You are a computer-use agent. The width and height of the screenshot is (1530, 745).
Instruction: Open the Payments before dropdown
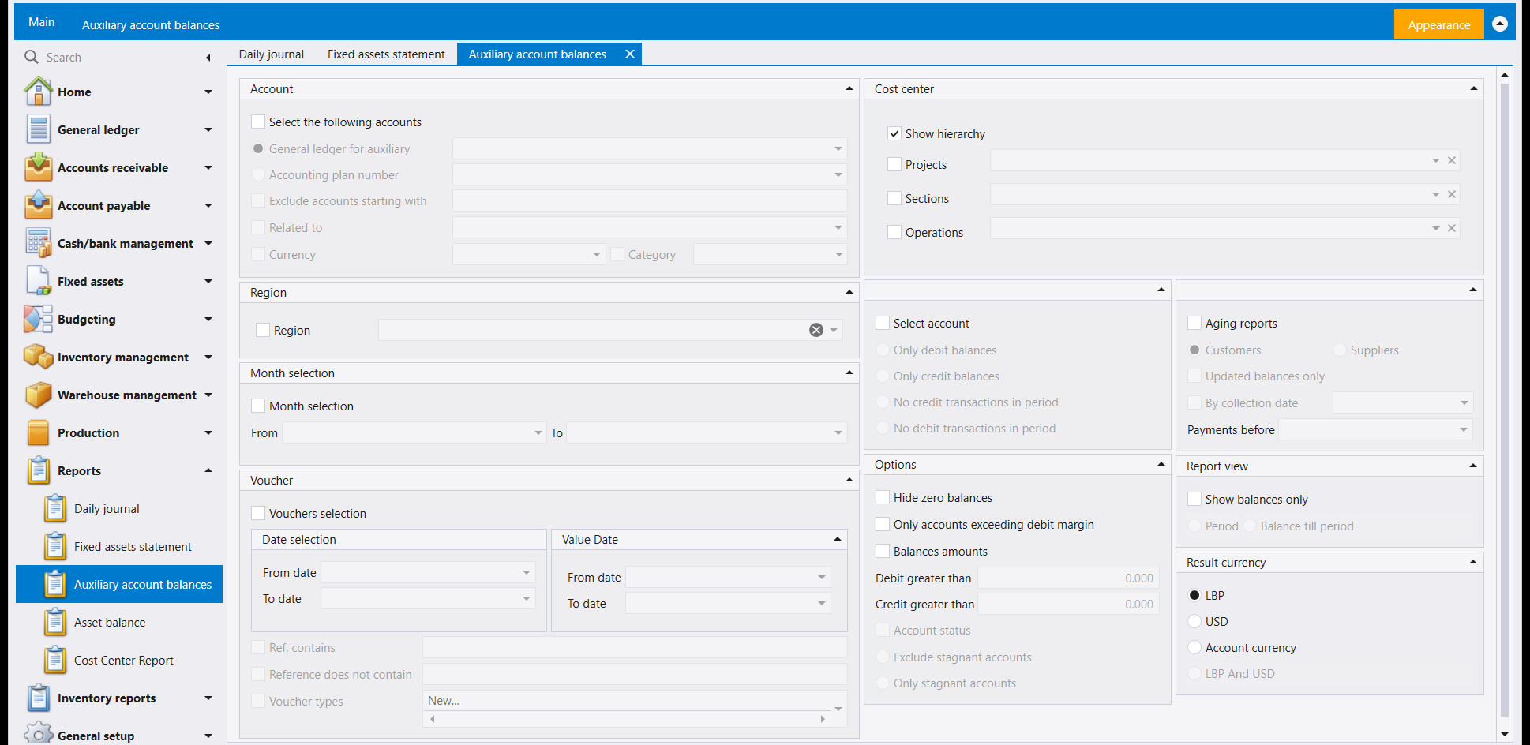coord(1464,429)
